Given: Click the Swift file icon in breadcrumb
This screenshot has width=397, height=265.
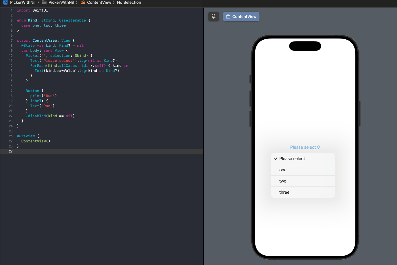Looking at the screenshot, I should click(83, 2).
